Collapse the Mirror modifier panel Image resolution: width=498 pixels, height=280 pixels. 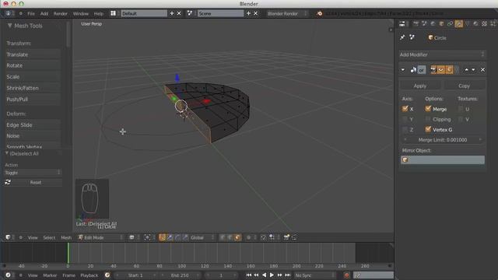click(403, 70)
